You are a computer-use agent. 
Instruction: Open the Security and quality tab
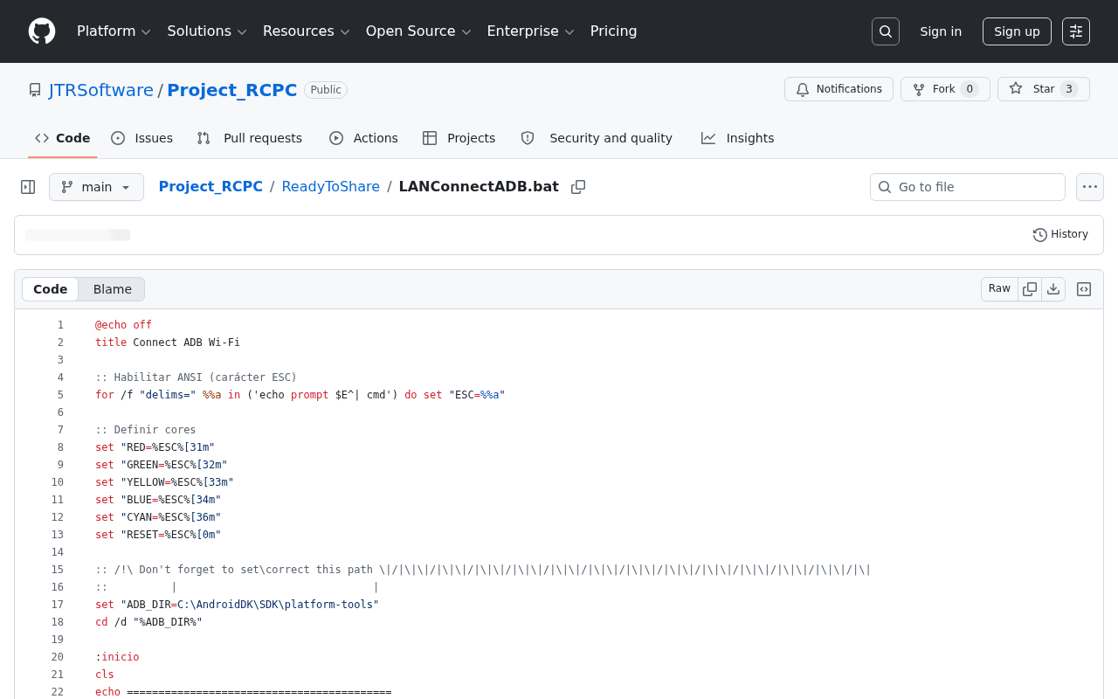point(597,138)
